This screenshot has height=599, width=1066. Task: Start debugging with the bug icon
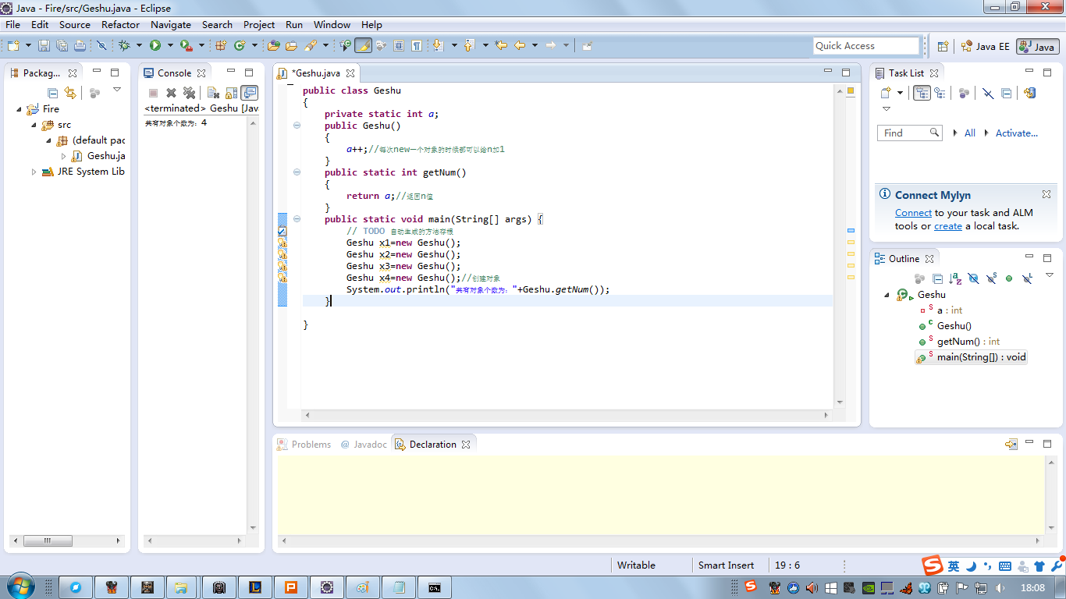pyautogui.click(x=124, y=46)
